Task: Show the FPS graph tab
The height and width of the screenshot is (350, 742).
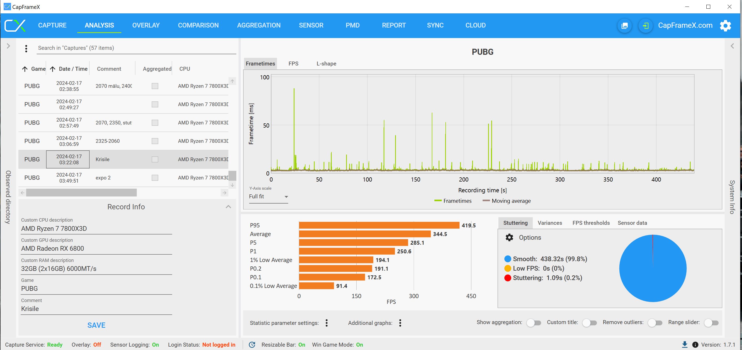Action: 293,64
